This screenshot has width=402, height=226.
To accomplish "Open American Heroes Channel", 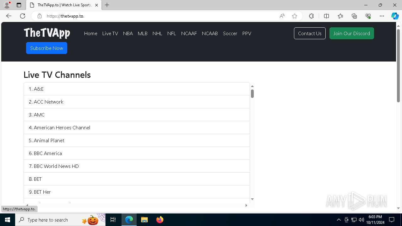I will point(137,128).
